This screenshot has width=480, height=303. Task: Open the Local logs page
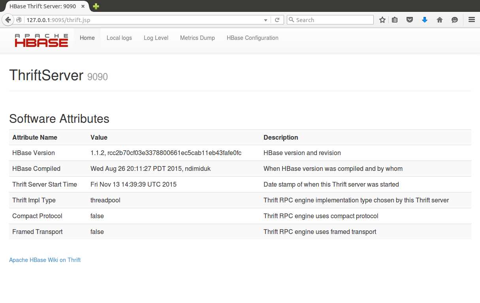point(119,38)
